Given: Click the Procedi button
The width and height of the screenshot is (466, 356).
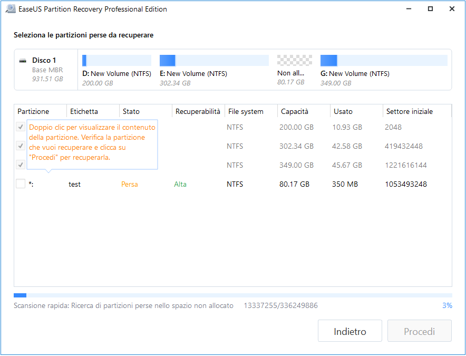Looking at the screenshot, I should (x=419, y=331).
